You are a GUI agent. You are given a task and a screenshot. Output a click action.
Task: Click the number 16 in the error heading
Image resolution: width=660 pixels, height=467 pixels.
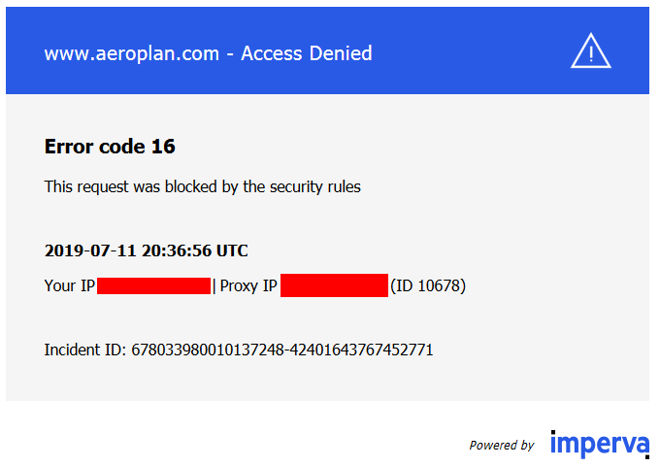click(x=163, y=147)
